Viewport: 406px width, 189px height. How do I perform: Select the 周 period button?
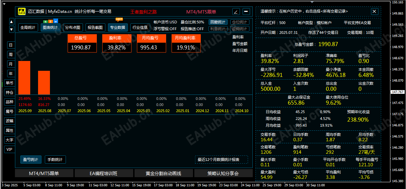click(11, 55)
